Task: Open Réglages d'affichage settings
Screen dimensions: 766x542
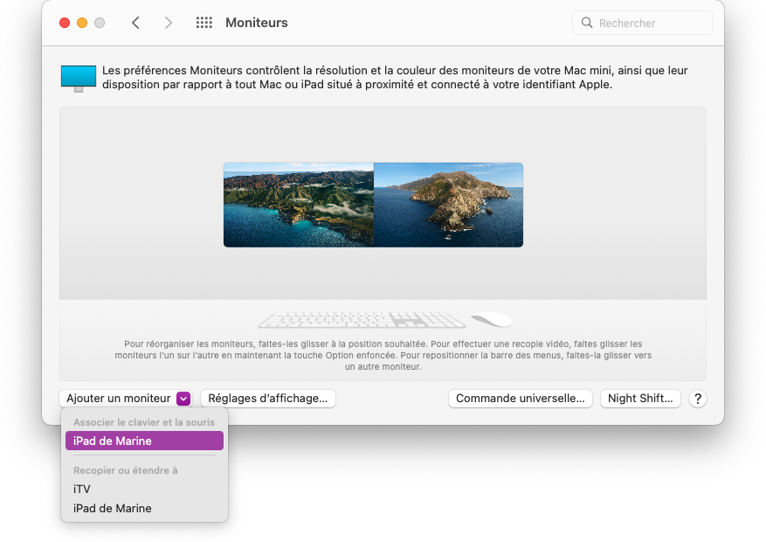Action: pos(268,399)
